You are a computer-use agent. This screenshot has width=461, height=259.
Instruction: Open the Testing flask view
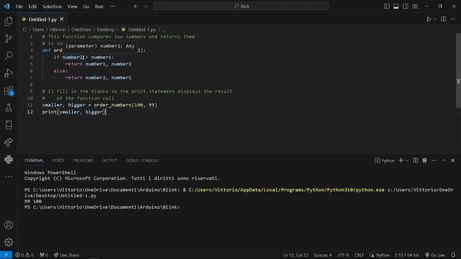click(9, 108)
